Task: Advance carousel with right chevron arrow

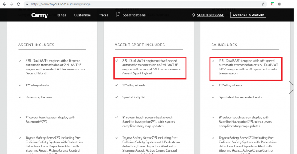Action: click(292, 88)
